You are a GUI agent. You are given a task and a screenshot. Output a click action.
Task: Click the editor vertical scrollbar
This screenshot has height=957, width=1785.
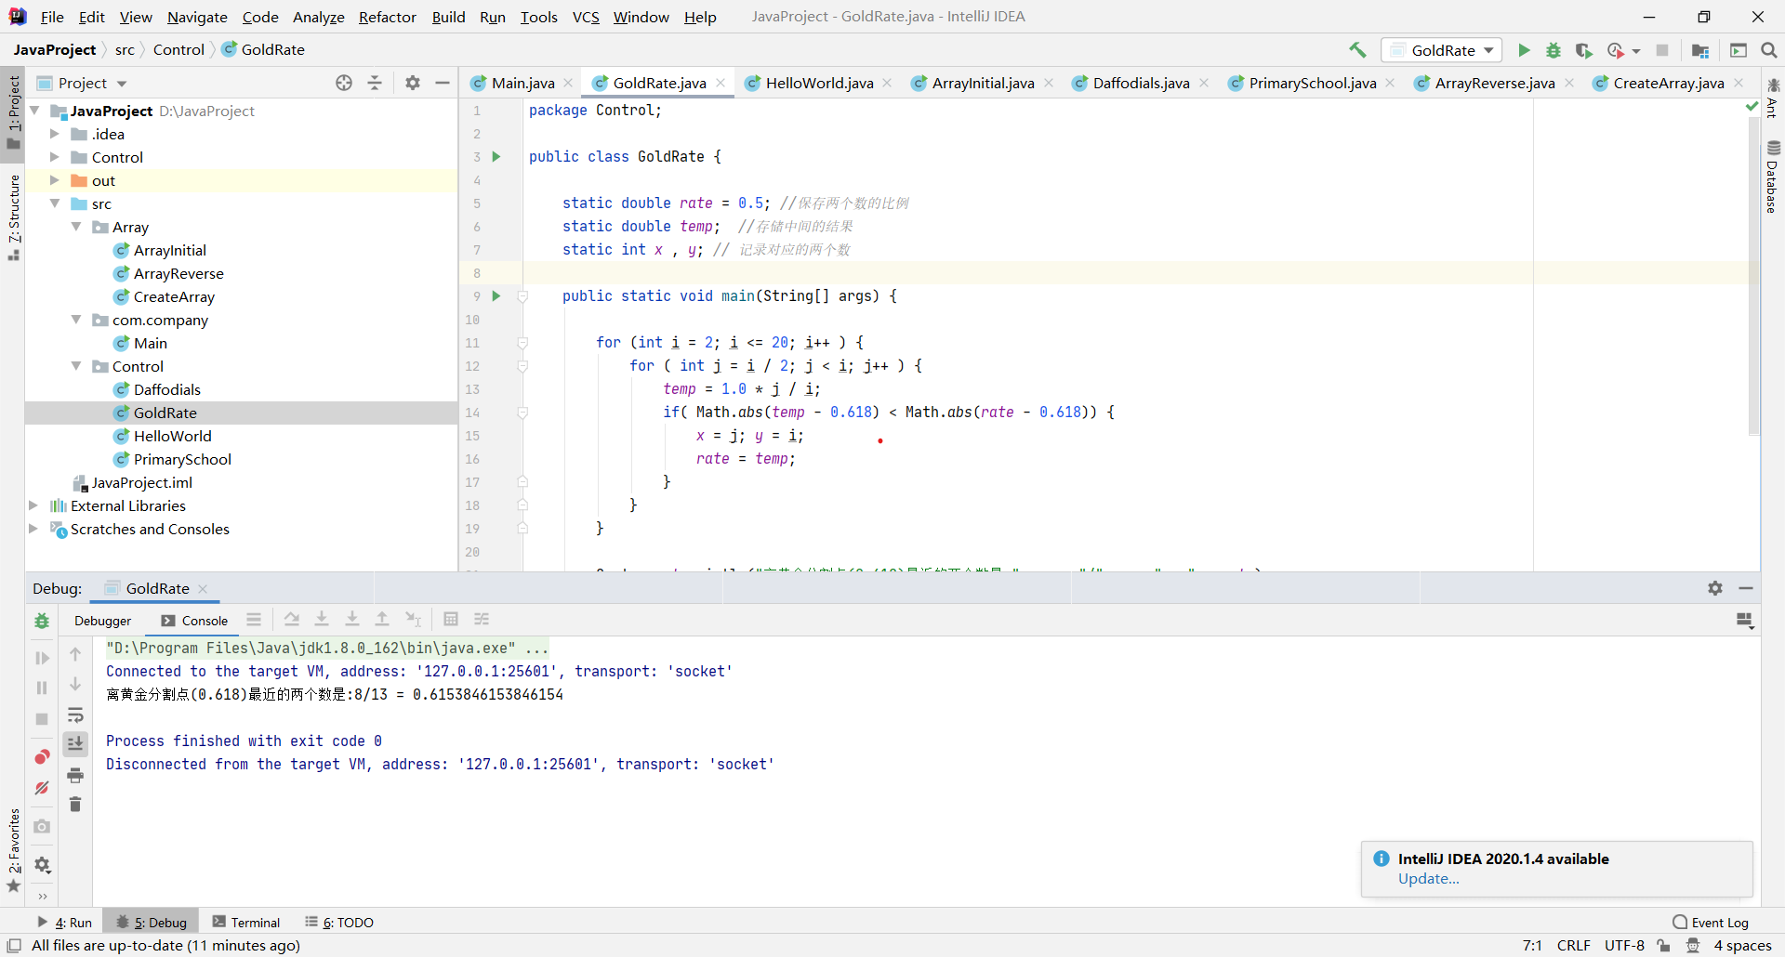point(1753,275)
